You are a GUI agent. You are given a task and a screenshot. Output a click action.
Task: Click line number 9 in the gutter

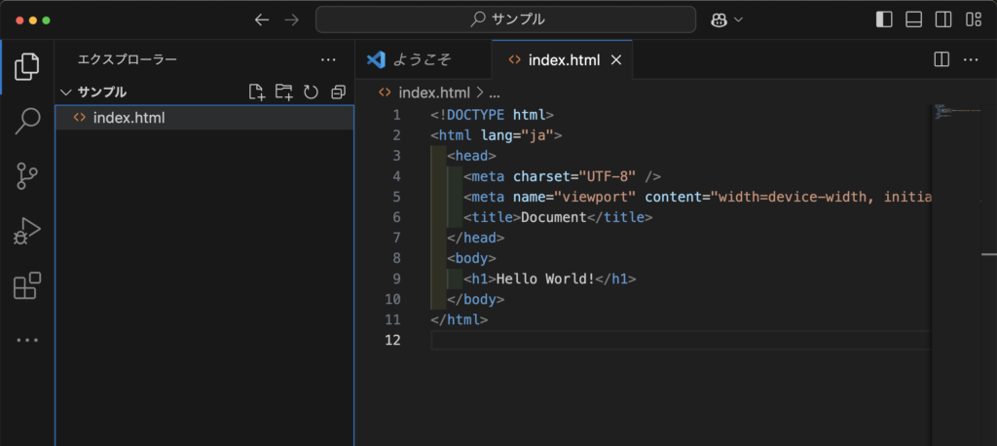pos(397,279)
